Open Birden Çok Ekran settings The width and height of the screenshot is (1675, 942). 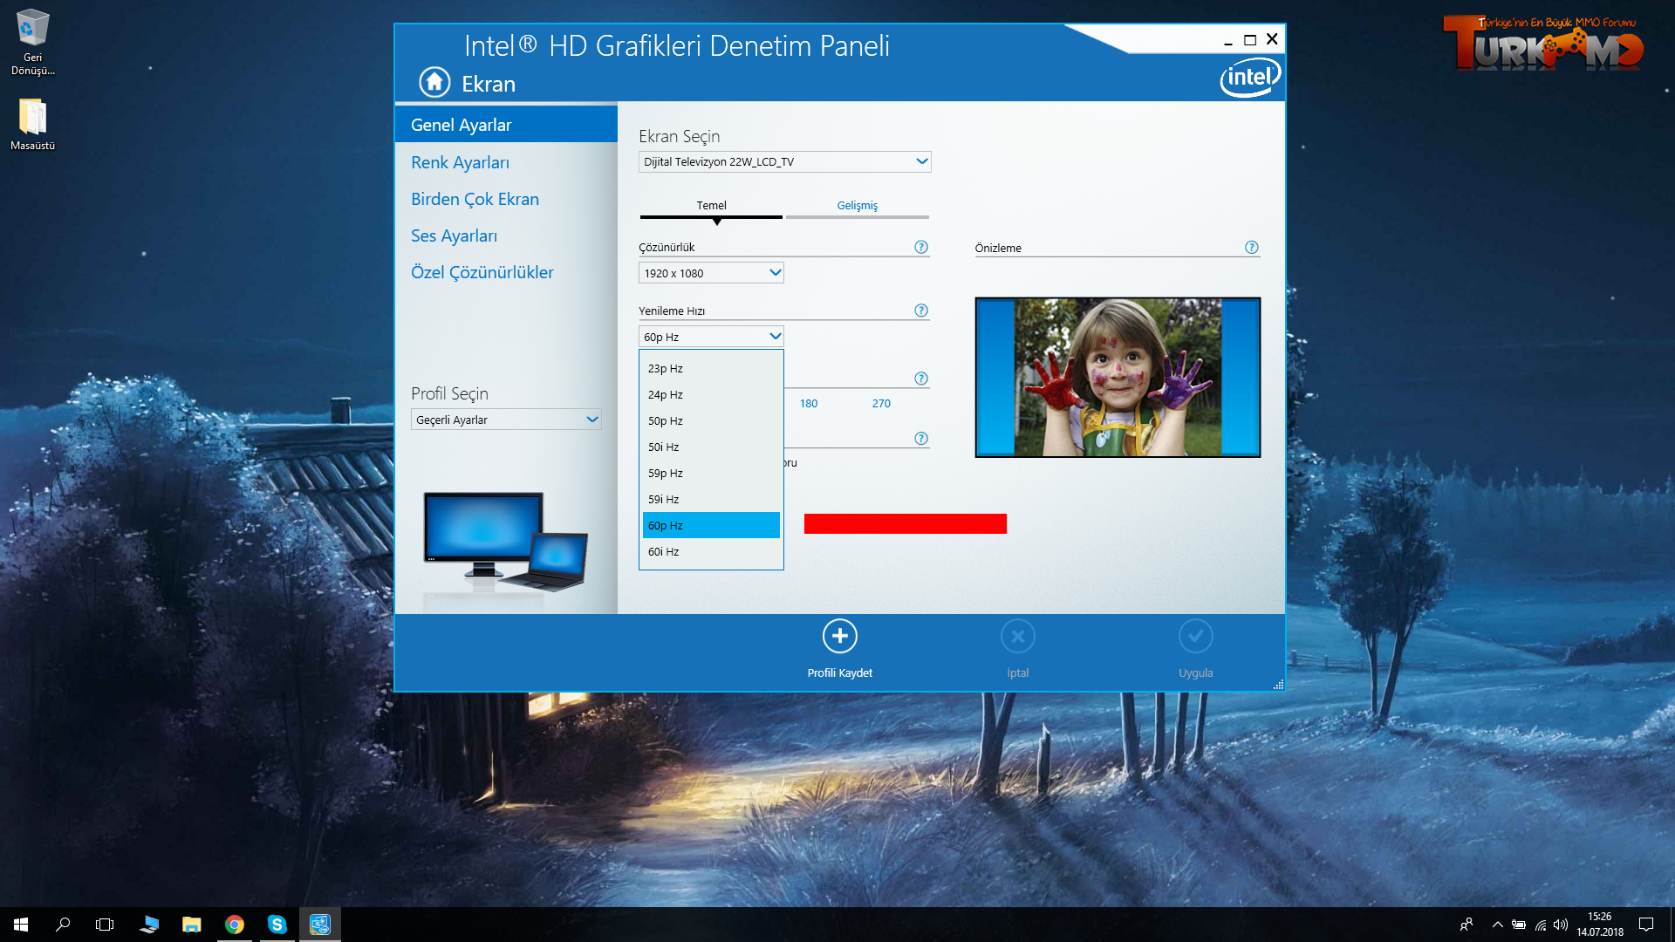pos(475,199)
